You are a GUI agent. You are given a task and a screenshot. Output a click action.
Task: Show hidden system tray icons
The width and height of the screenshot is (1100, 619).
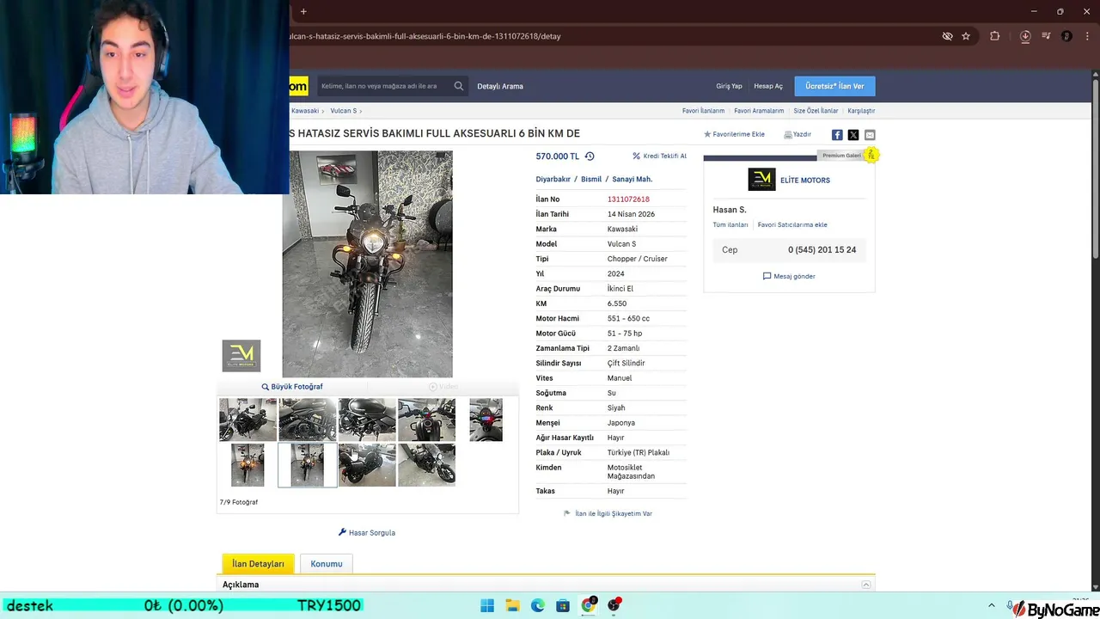point(991,605)
